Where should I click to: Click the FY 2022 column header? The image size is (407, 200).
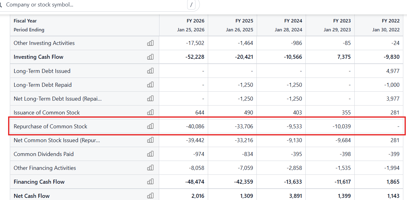coord(391,21)
